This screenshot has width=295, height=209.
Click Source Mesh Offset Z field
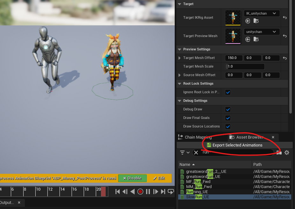pyautogui.click(x=271, y=75)
